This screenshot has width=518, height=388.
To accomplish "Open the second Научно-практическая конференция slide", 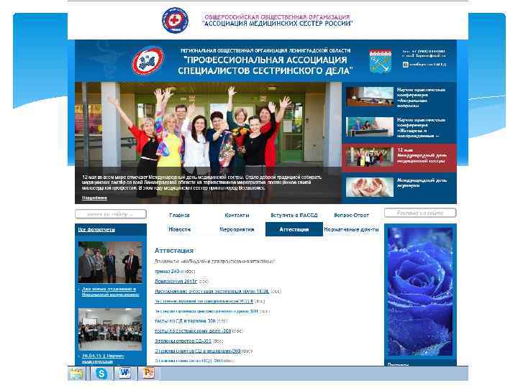I will click(399, 127).
